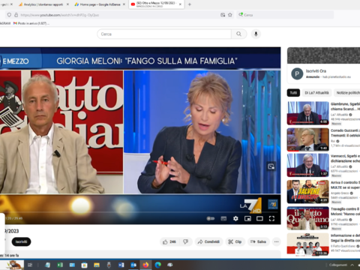Enable theater mode view
Viewport: 360px width, 270px height.
259,219
